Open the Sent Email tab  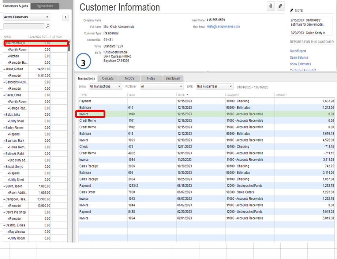point(172,78)
